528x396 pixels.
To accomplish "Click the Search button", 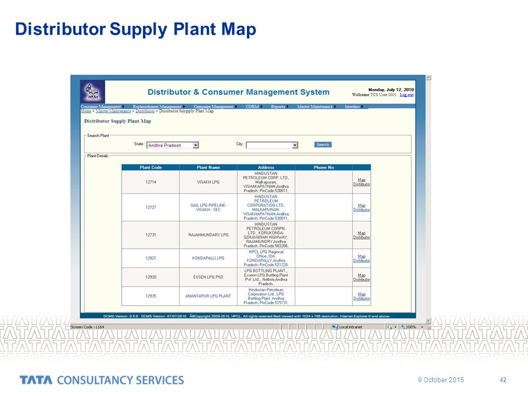I will (323, 145).
